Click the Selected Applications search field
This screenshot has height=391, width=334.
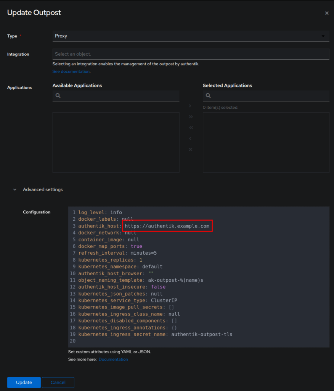coord(266,96)
